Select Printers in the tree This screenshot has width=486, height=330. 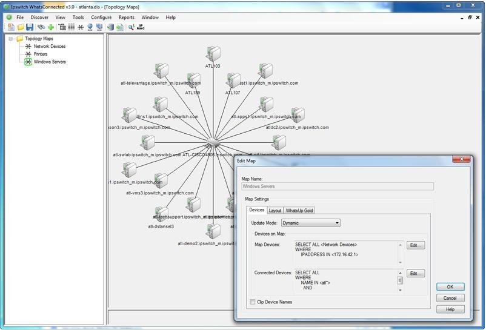pos(41,54)
